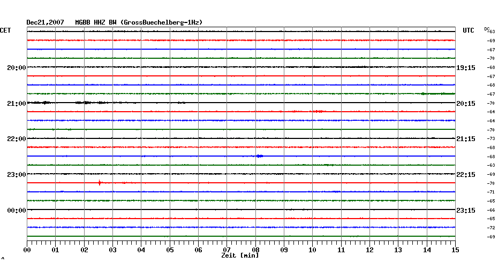The width and height of the screenshot is (498, 264).
Task: Select the red burst near minute 10
Action: [318, 111]
